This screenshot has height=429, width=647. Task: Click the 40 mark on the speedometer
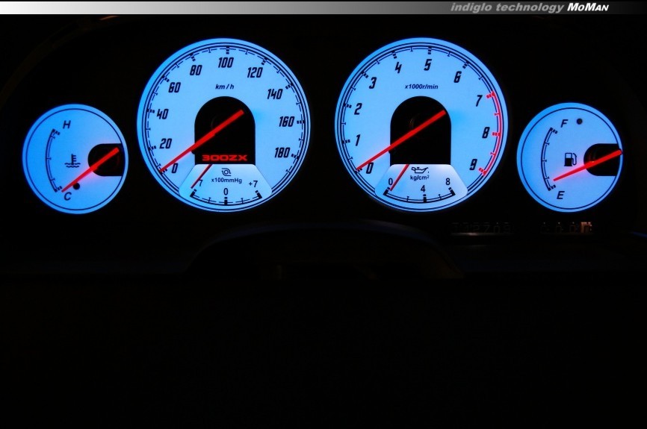(x=162, y=113)
